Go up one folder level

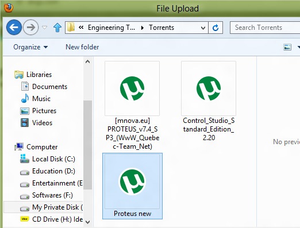pos(57,28)
